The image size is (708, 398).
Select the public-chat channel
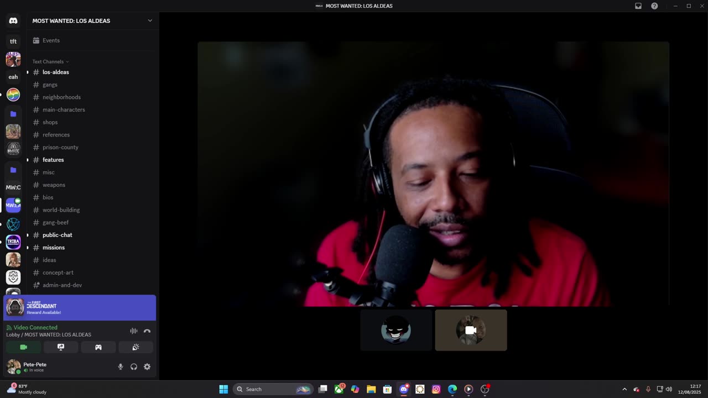[x=92, y=235]
